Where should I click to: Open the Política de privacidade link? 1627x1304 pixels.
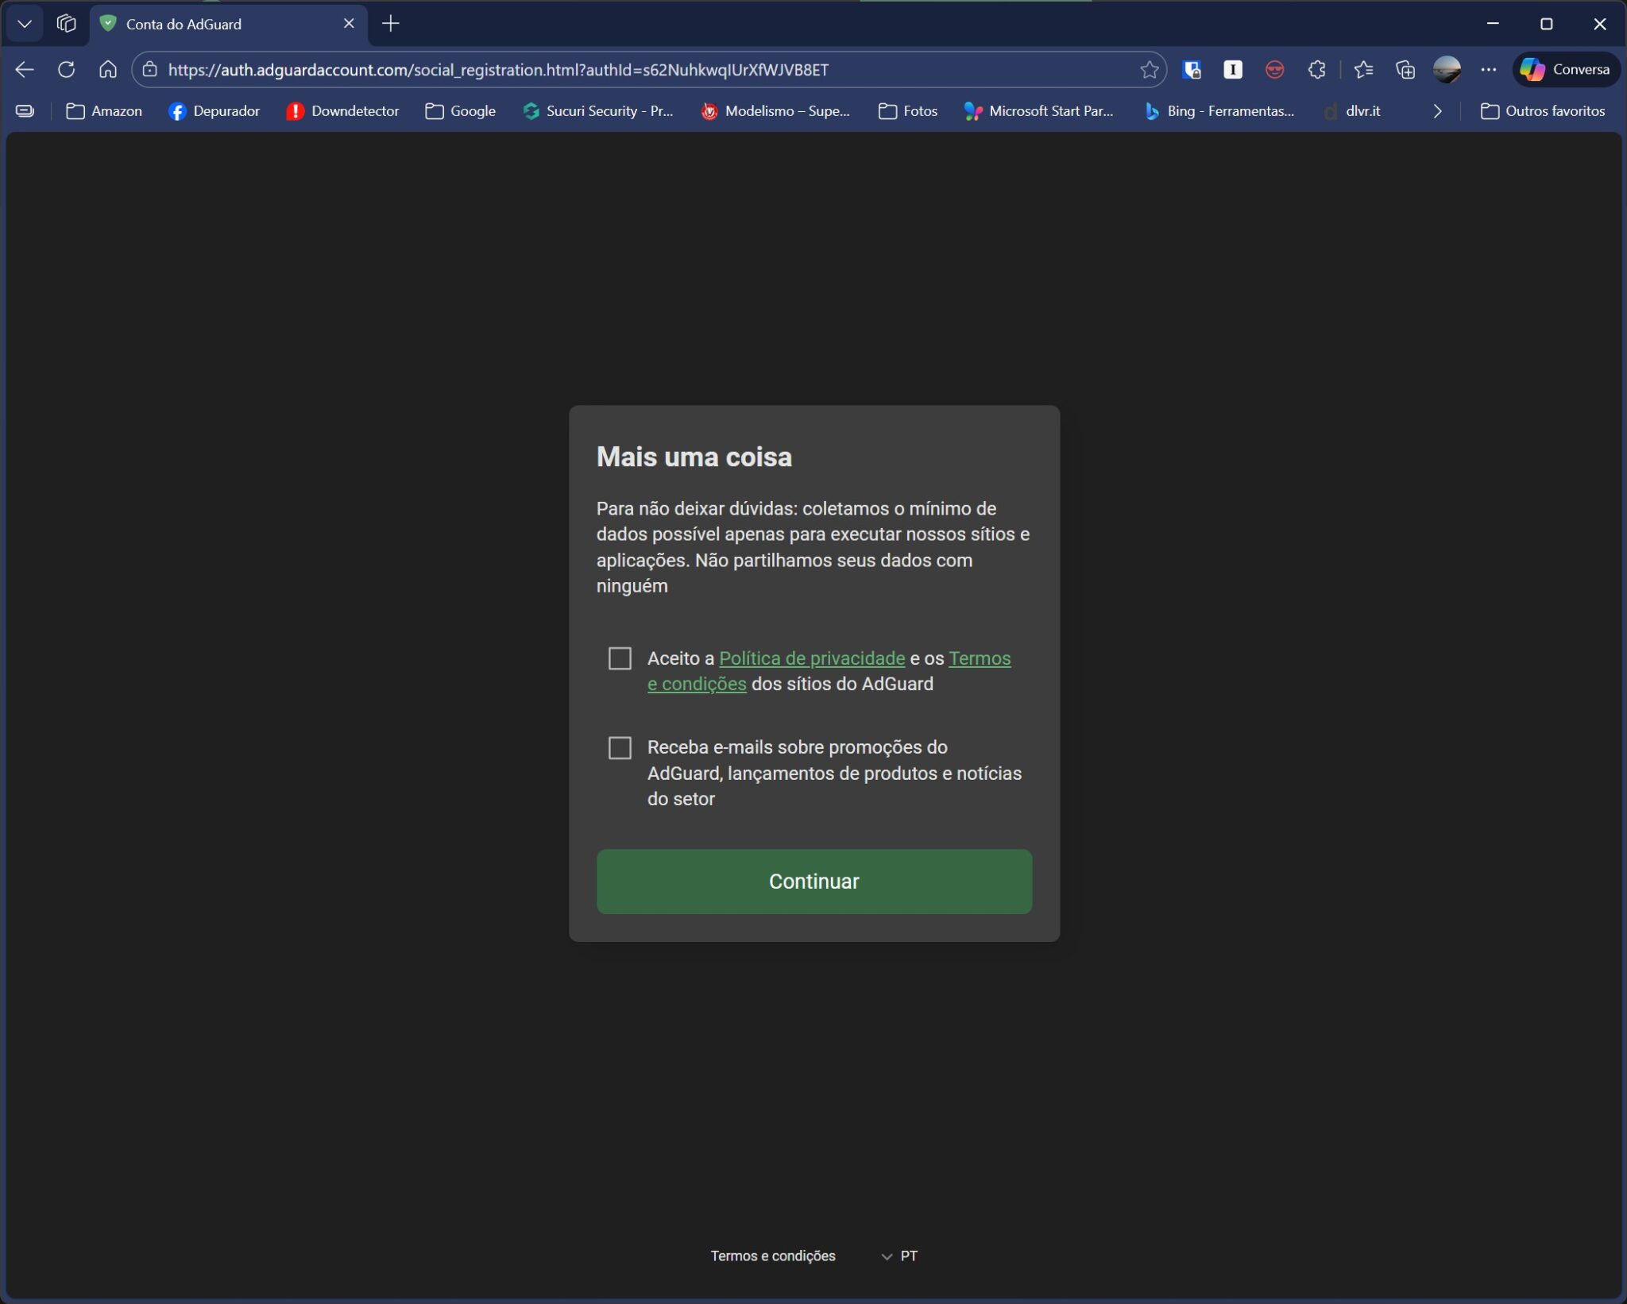click(811, 658)
